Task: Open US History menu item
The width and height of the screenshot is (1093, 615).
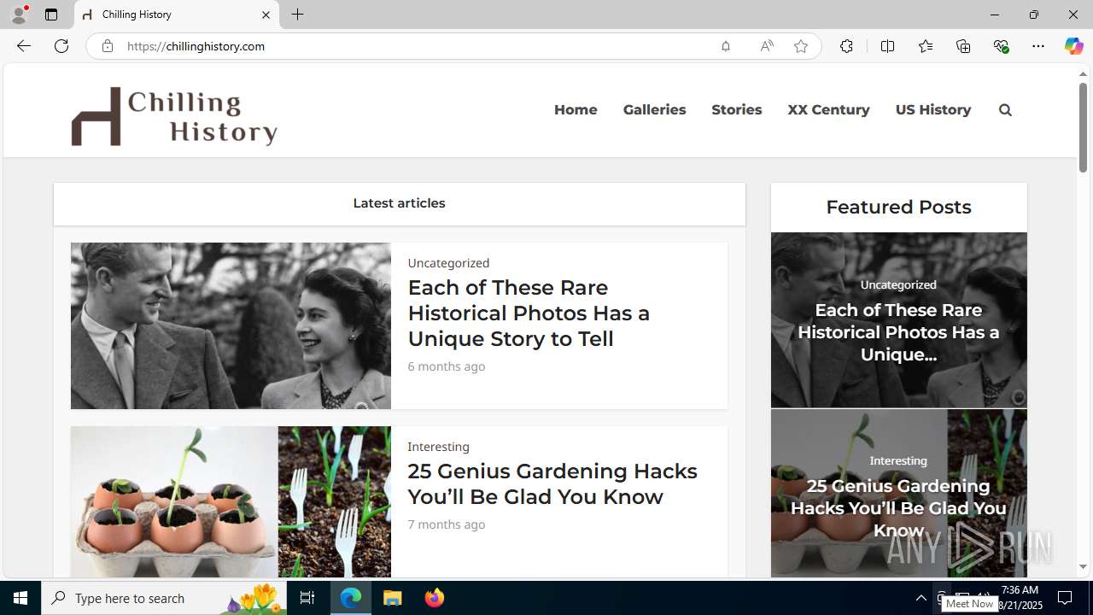Action: 933,109
